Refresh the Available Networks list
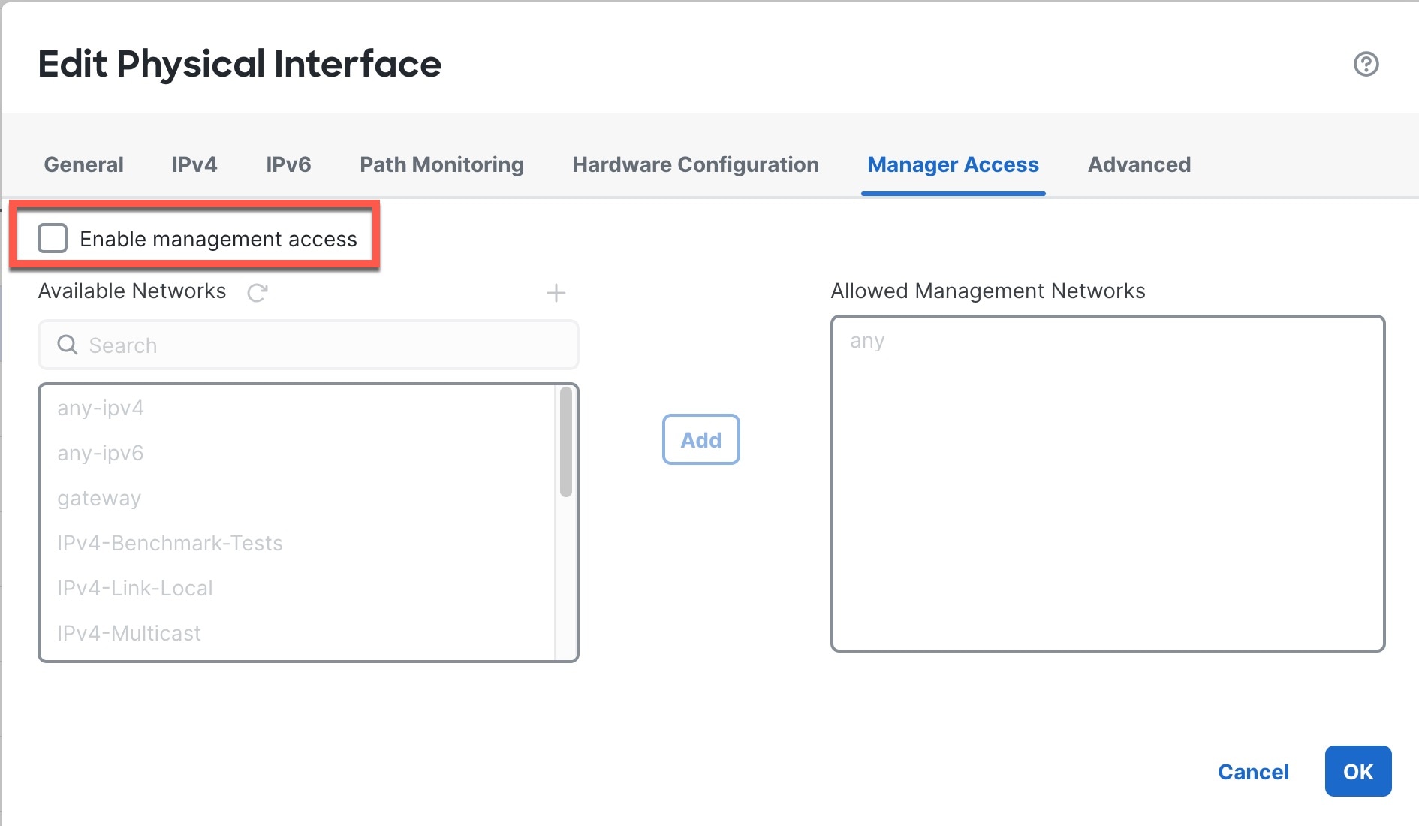1419x826 pixels. pos(258,292)
